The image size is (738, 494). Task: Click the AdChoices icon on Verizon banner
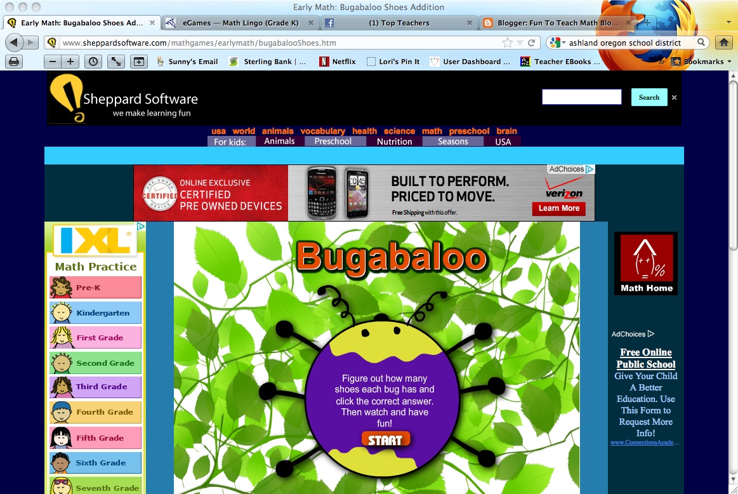click(590, 169)
